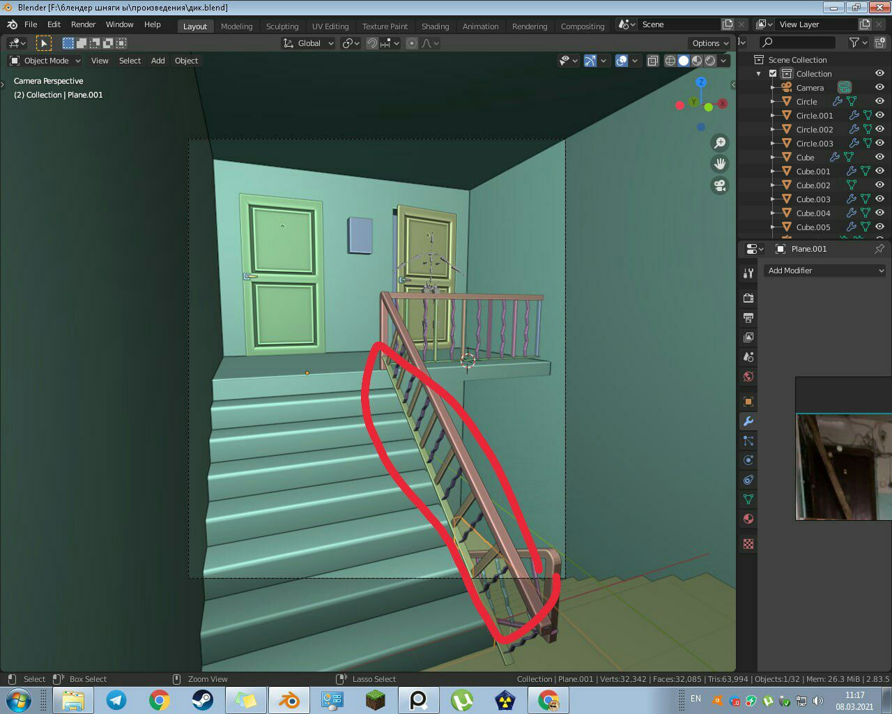Viewport: 892px width, 714px height.
Task: Open the viewport shading options dropdown
Action: tap(724, 61)
